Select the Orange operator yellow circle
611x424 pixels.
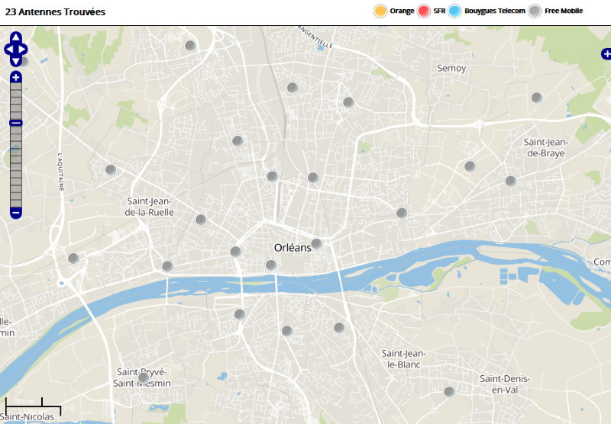(380, 11)
